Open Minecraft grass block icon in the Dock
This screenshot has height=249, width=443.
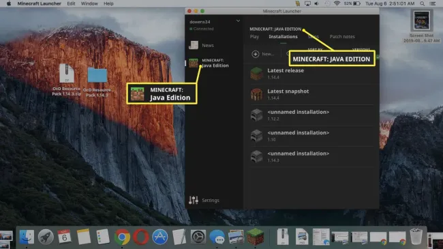[255, 237]
